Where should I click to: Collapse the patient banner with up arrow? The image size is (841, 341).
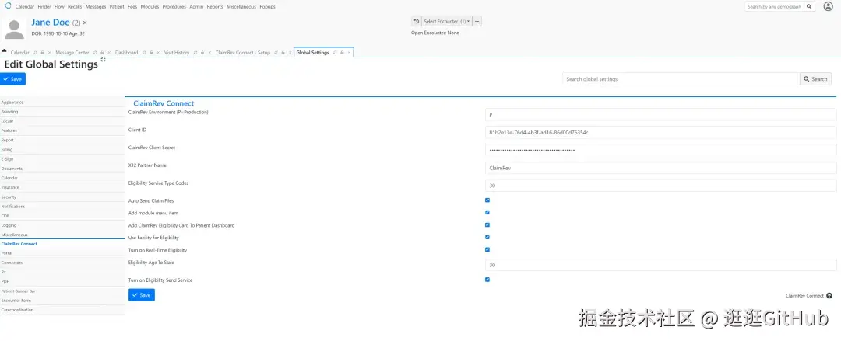[4, 50]
